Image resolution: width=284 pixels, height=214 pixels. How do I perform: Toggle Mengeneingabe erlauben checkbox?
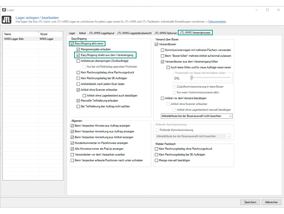click(78, 49)
